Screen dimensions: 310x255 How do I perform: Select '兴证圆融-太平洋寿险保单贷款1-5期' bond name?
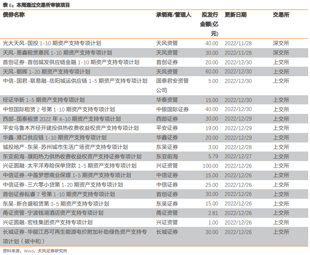tap(69, 166)
